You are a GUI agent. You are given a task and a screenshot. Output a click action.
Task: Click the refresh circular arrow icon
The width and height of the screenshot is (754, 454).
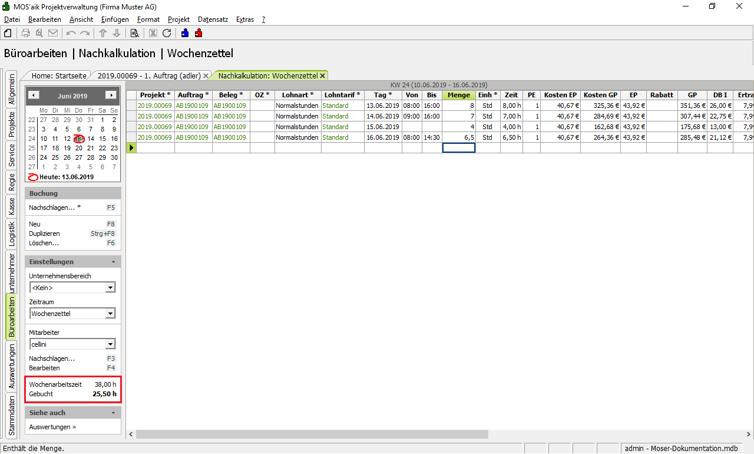click(x=167, y=33)
